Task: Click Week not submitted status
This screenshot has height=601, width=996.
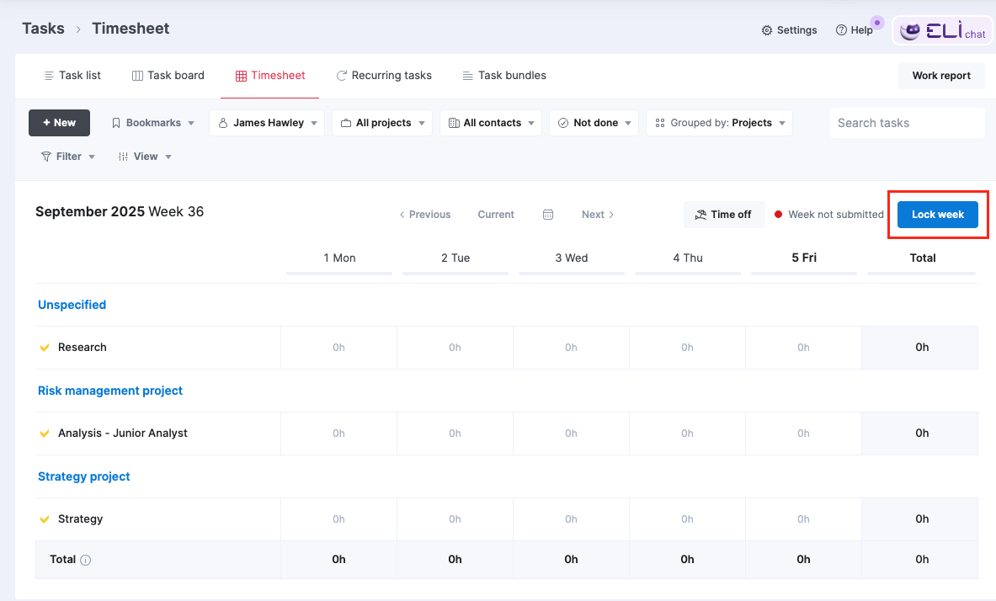Action: pyautogui.click(x=829, y=215)
